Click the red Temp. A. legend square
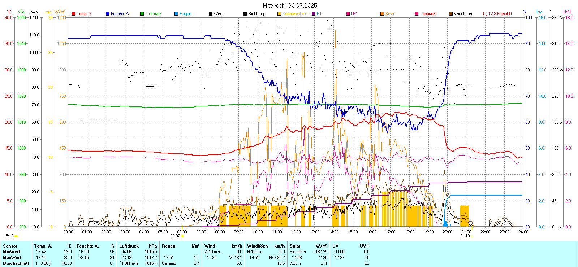Image resolution: width=578 pixels, height=267 pixels. (73, 14)
